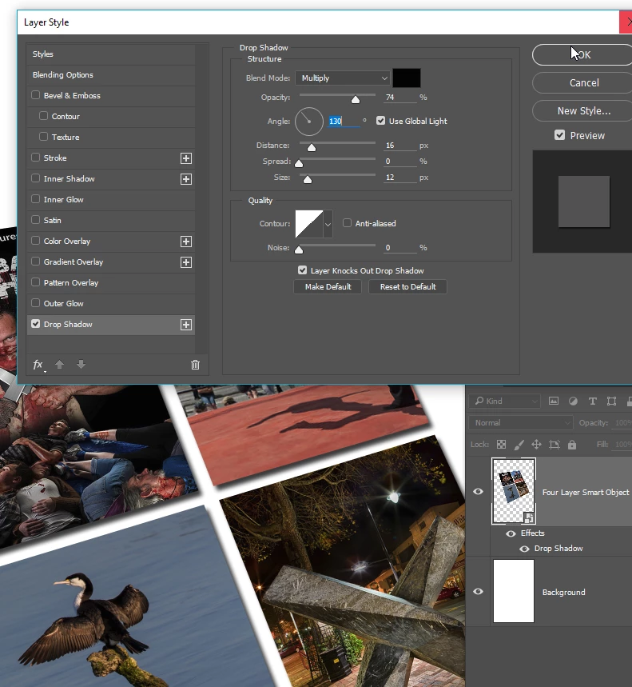The height and width of the screenshot is (687, 632).
Task: Hide all Effects on the smart object
Action: coord(511,533)
